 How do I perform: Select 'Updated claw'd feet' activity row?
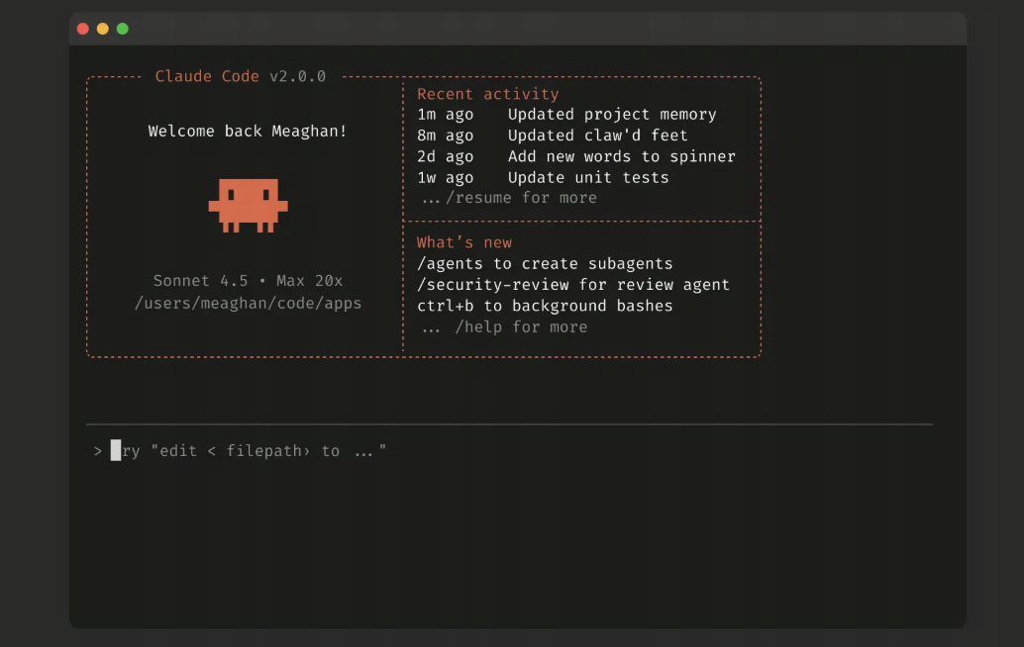(553, 136)
